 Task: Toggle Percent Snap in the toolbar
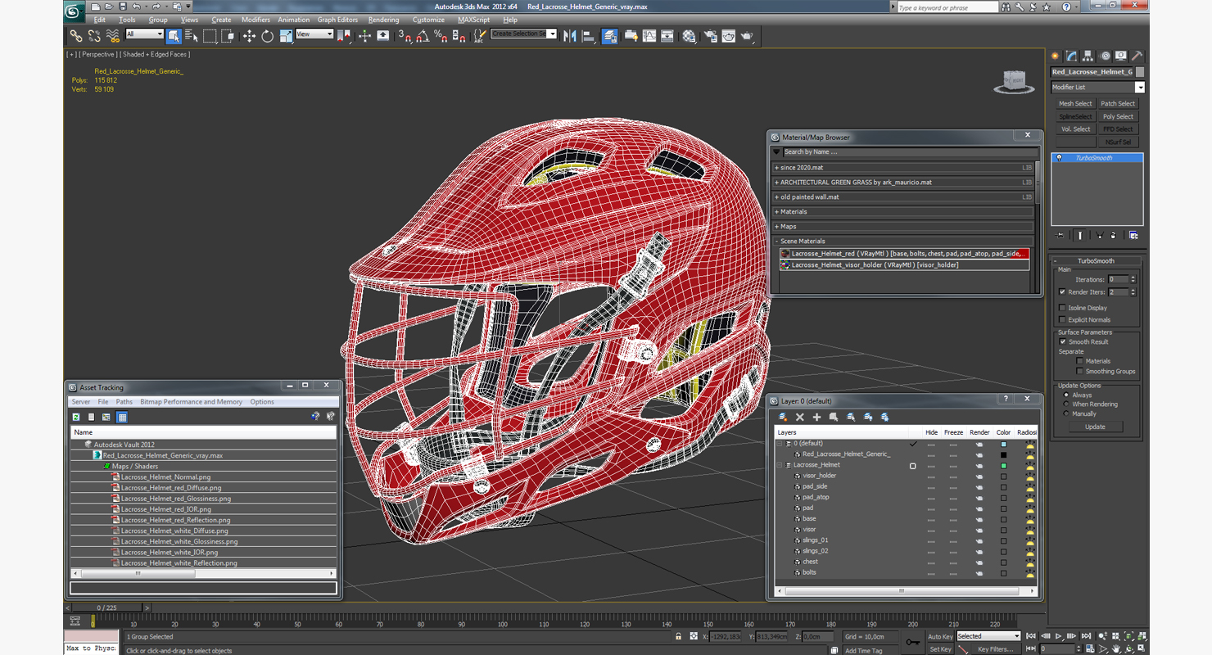(441, 36)
